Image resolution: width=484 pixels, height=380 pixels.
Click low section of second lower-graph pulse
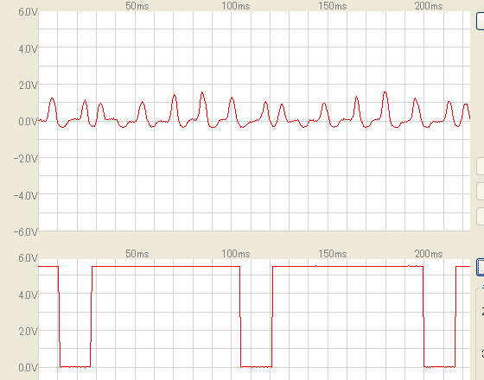coord(256,367)
